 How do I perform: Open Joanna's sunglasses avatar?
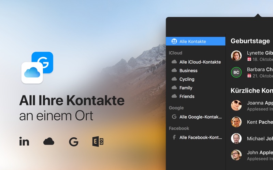pos(236,105)
